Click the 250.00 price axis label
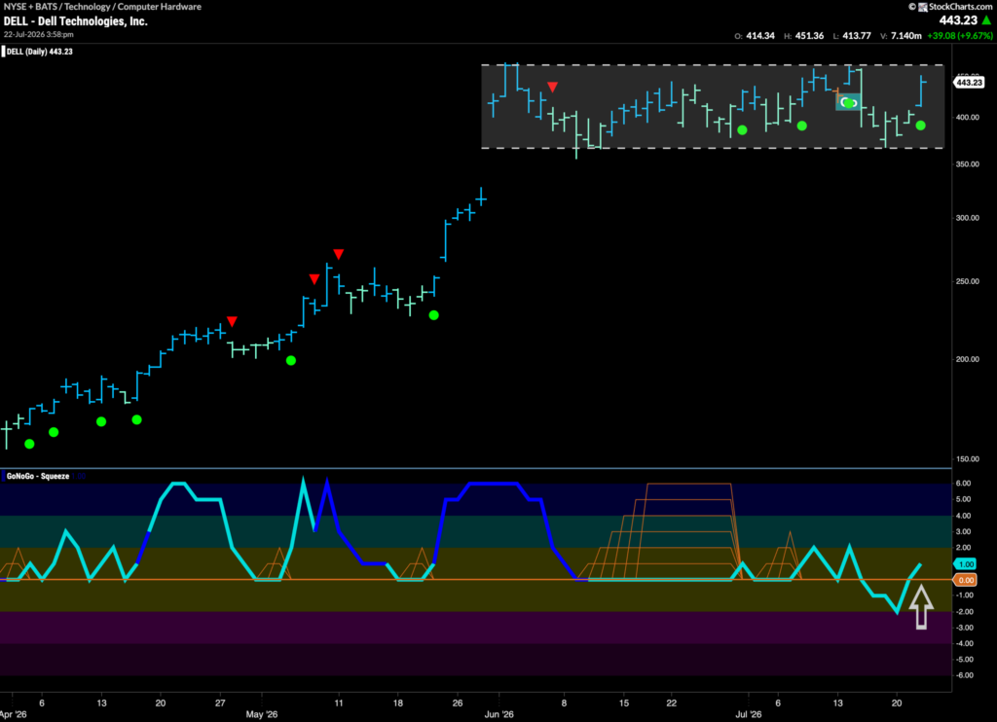 pos(967,281)
